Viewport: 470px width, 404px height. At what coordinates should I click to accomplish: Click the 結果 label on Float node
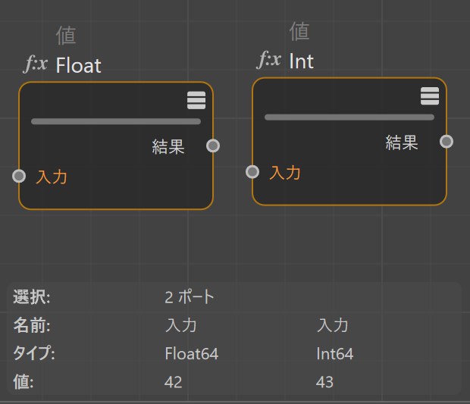168,146
